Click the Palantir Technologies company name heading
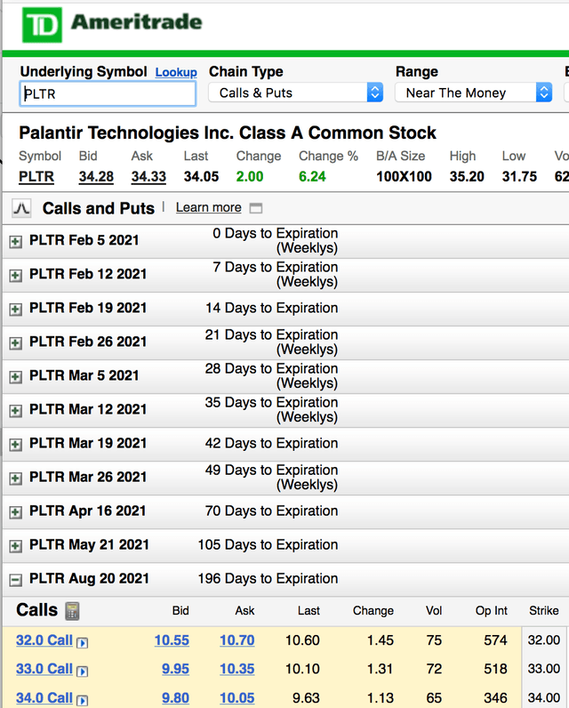 click(228, 133)
